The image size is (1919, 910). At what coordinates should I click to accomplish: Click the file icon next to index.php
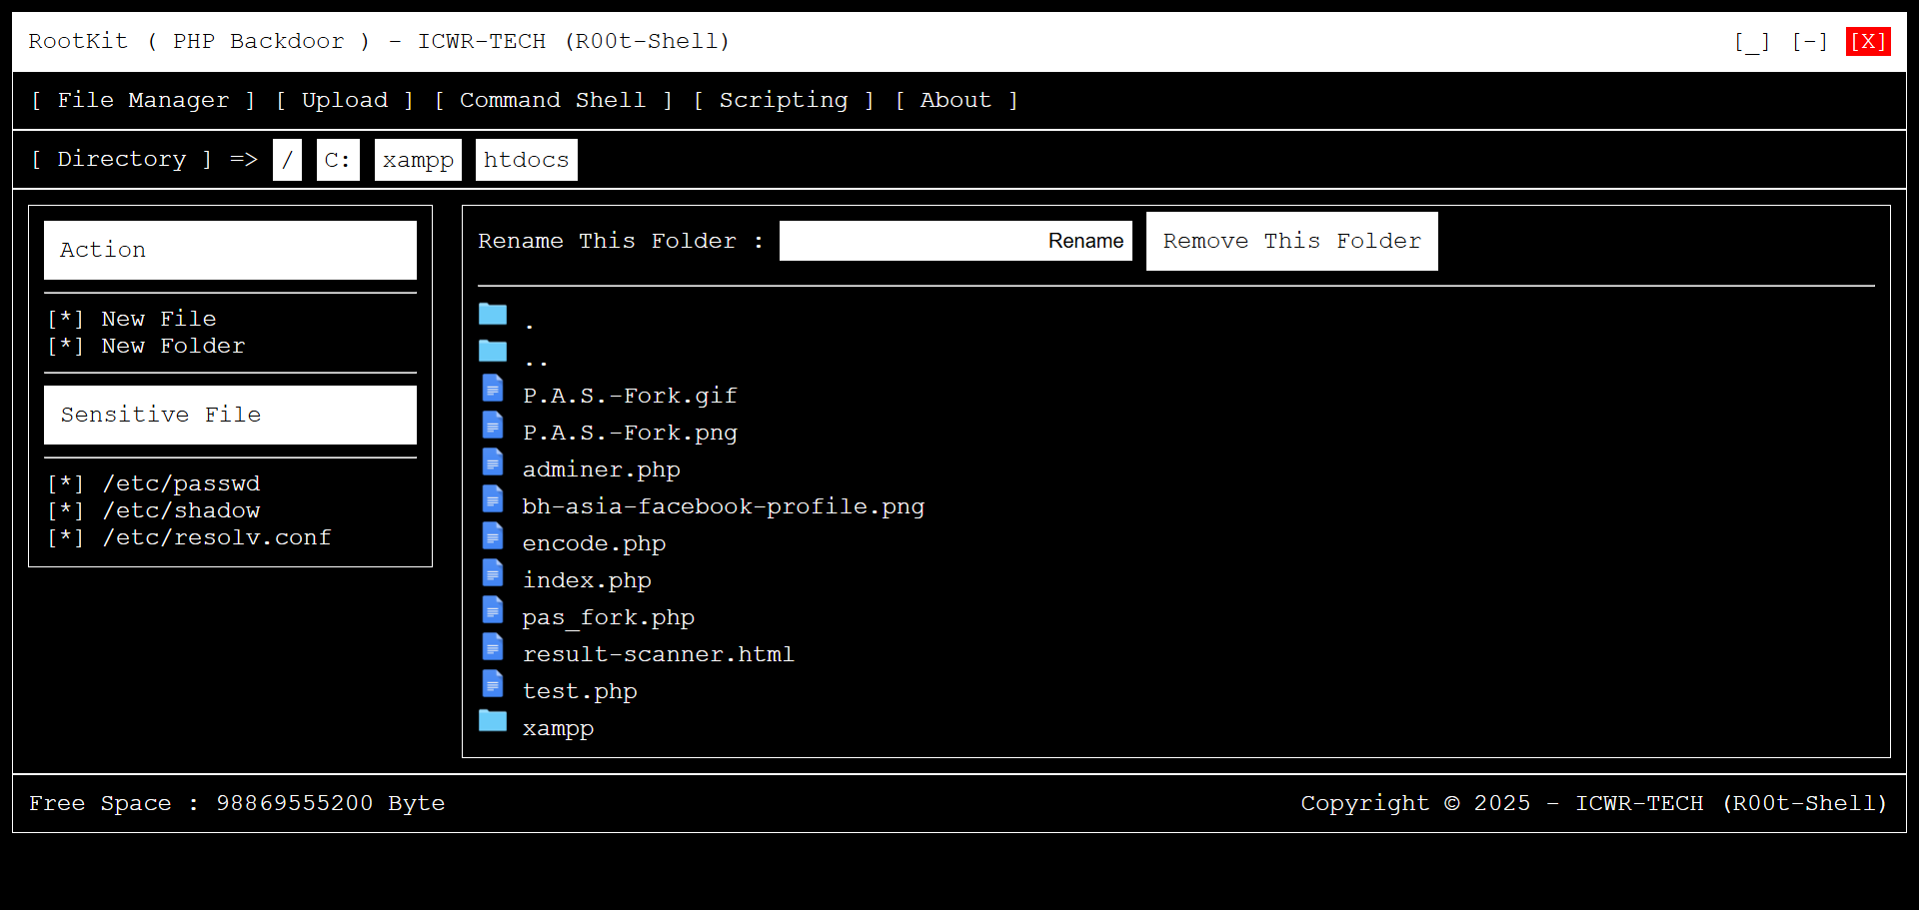(493, 572)
